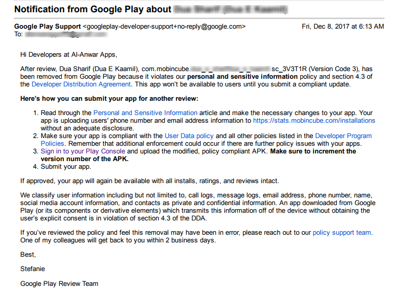
Task: Click the Stefanie signature name
Action: click(x=32, y=269)
